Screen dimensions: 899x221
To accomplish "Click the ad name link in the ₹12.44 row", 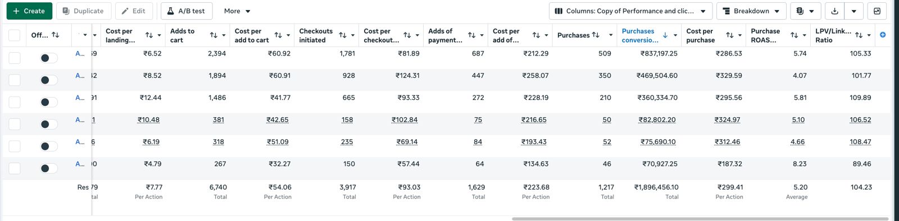I will click(80, 98).
